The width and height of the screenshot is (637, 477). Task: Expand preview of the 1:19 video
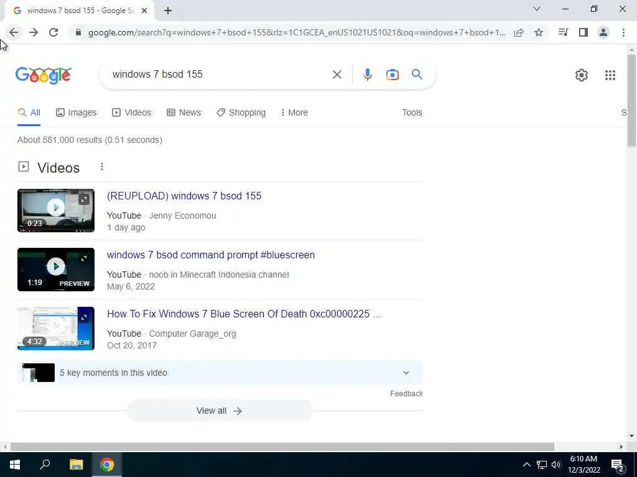click(x=84, y=258)
